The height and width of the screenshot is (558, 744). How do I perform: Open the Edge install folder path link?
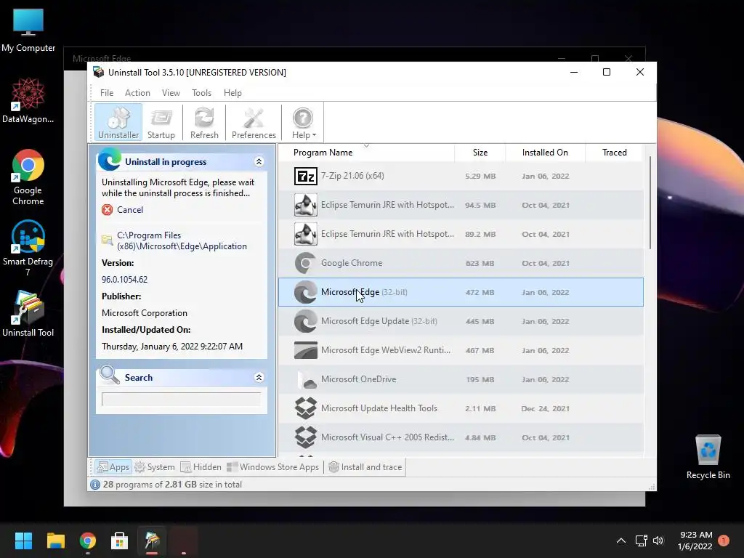pyautogui.click(x=182, y=240)
